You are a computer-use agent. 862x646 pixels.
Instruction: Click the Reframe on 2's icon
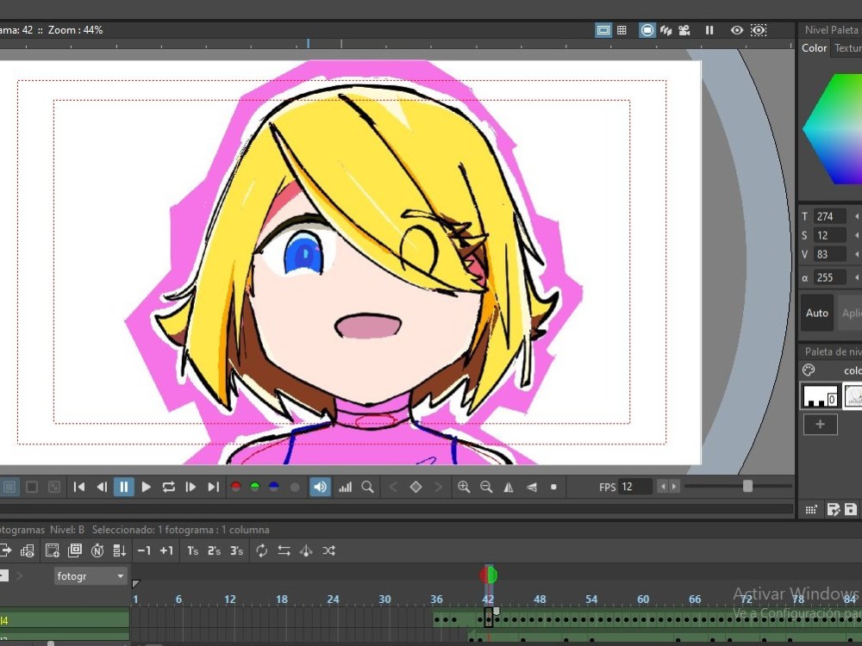[214, 550]
